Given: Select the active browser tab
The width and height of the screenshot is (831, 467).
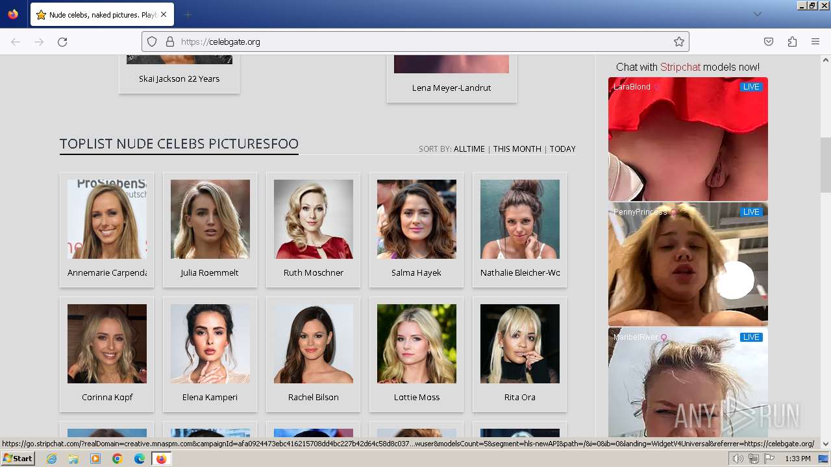Looking at the screenshot, I should click(101, 14).
